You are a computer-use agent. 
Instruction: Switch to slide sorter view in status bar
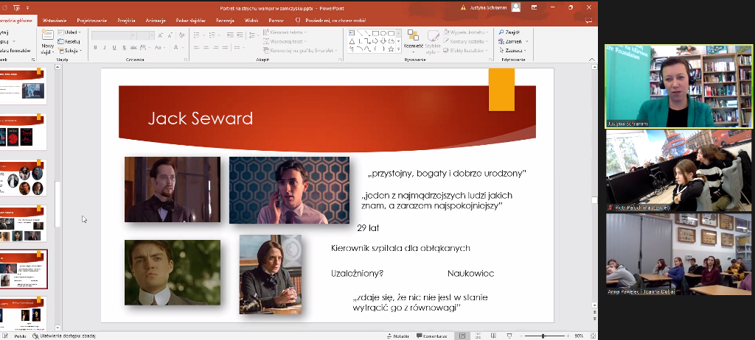(x=479, y=336)
